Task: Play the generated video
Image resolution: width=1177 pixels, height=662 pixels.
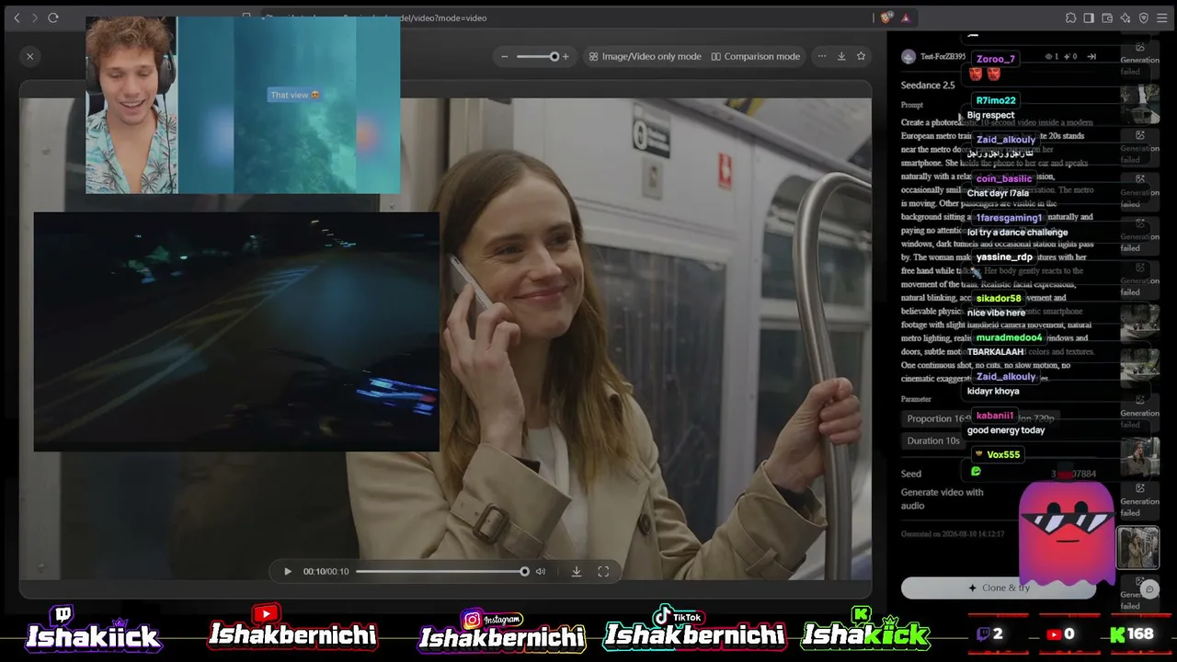Action: [288, 571]
